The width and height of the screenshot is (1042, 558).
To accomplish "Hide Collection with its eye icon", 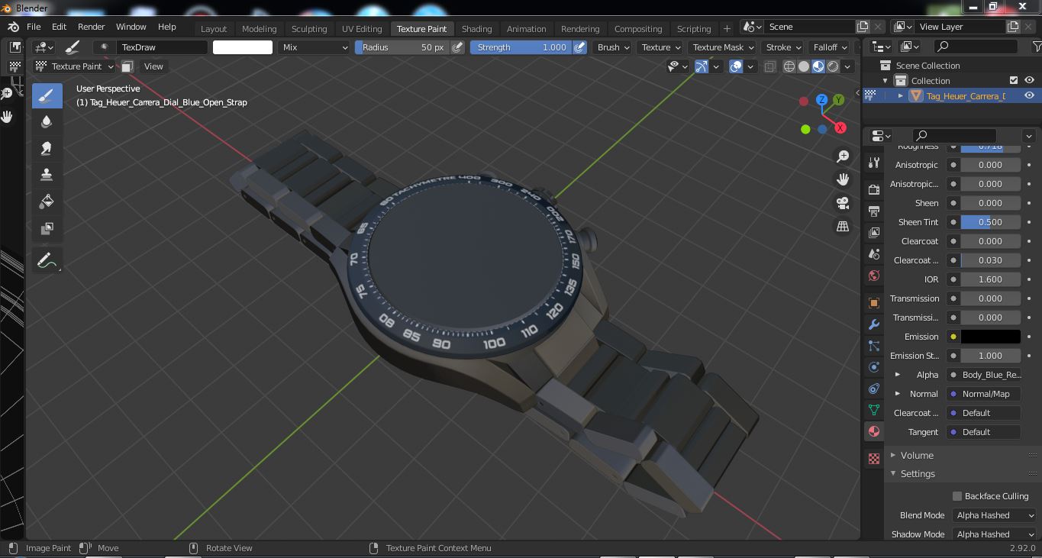I will point(1029,81).
